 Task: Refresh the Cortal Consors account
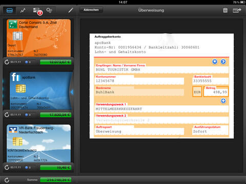(x=7, y=62)
